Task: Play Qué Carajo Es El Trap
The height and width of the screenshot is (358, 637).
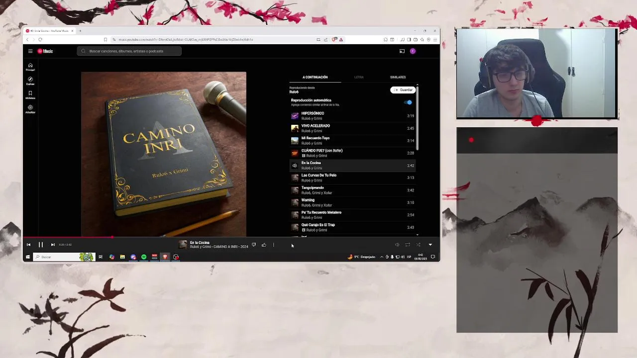Action: (x=353, y=227)
